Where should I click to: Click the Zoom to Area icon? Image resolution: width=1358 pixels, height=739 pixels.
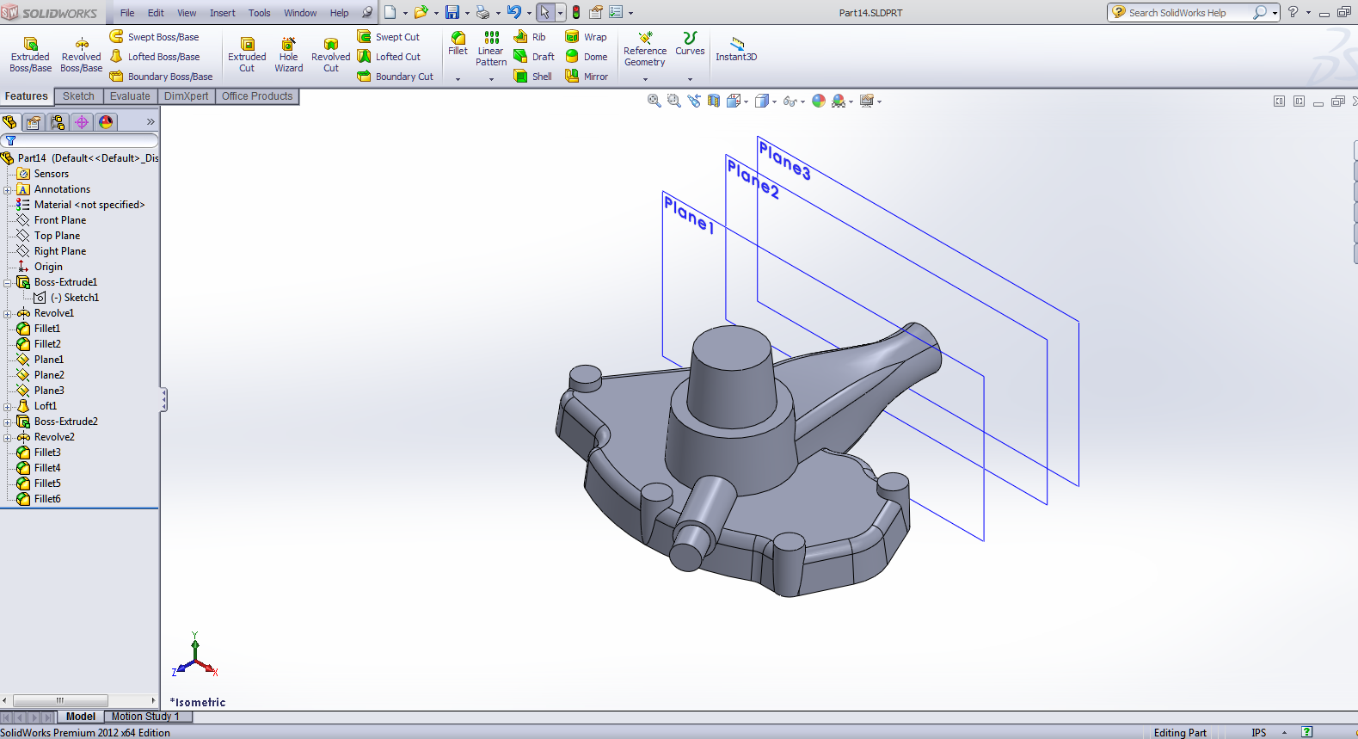pos(674,101)
